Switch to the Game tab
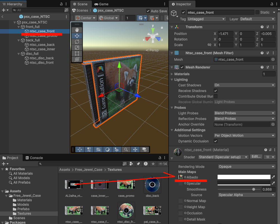The height and width of the screenshot is (224, 280). click(x=101, y=4)
